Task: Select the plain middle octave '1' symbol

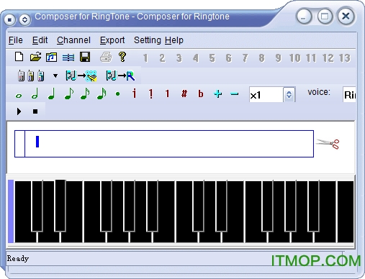Action: tap(167, 93)
